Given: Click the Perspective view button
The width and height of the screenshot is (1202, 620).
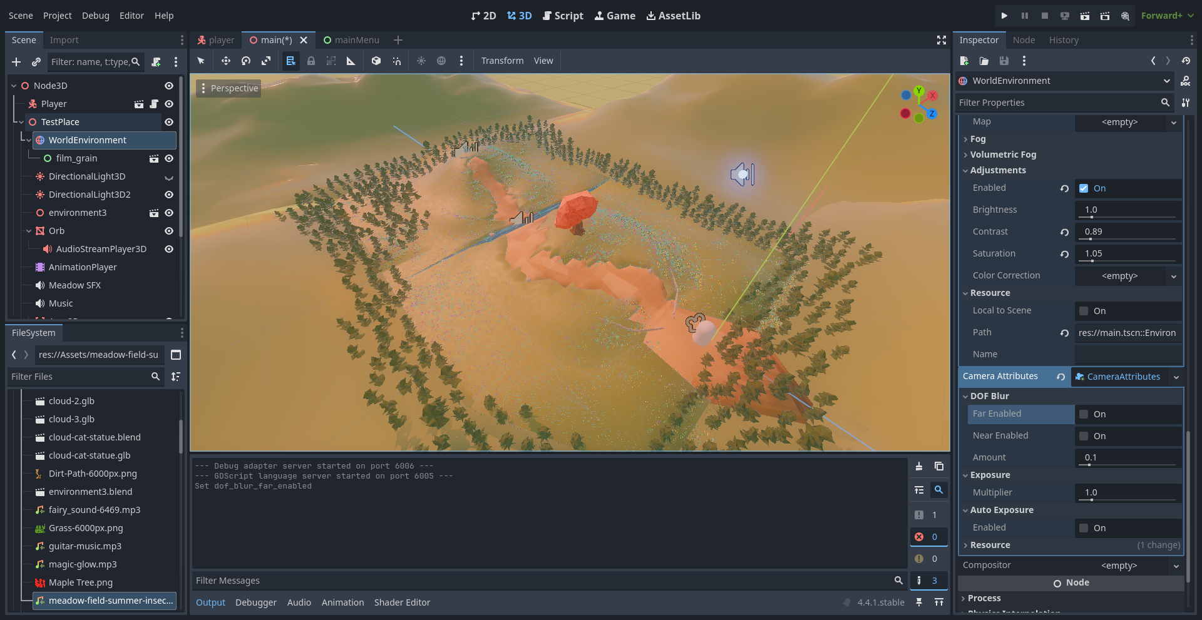Looking at the screenshot, I should pos(229,88).
